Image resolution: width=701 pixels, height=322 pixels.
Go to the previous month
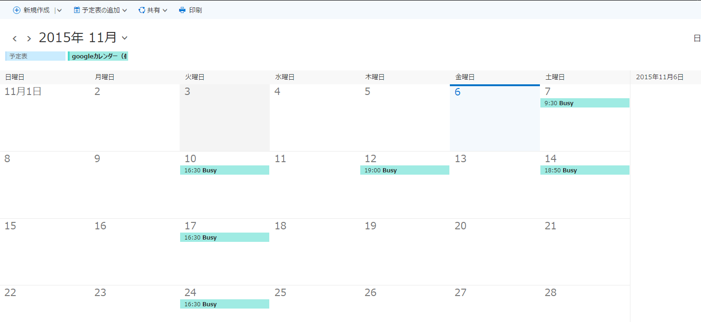point(15,38)
